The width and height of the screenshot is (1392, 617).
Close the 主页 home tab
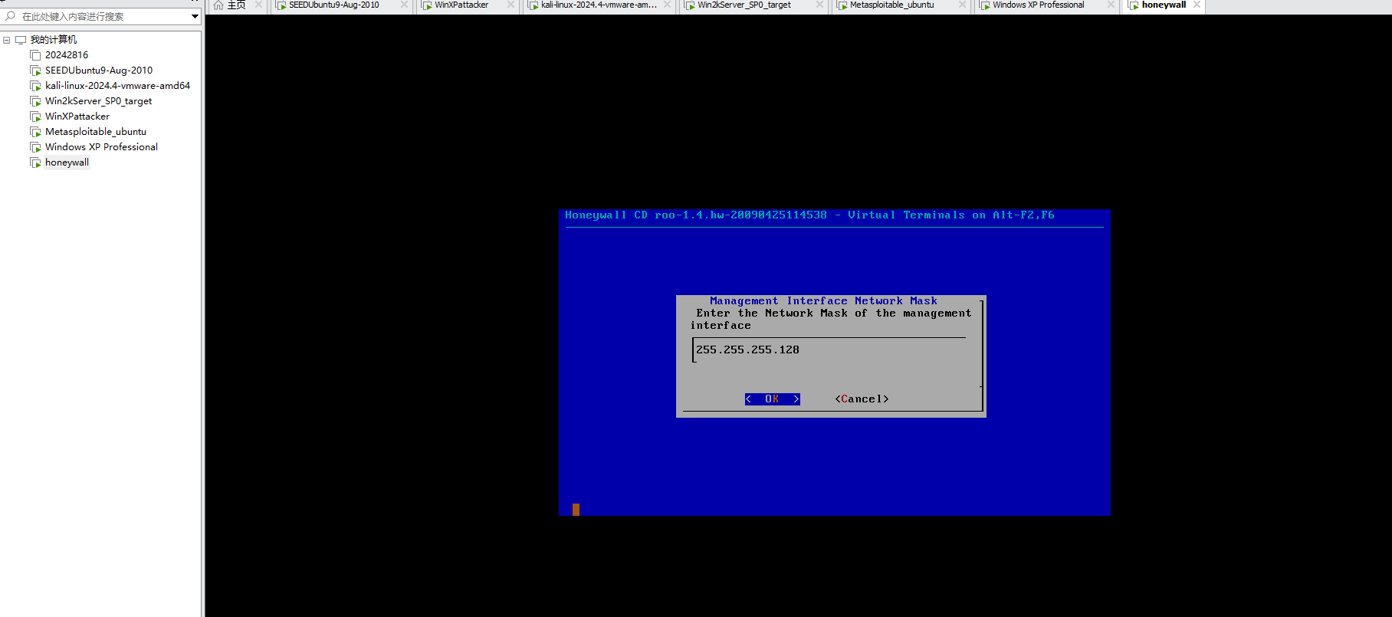click(258, 5)
